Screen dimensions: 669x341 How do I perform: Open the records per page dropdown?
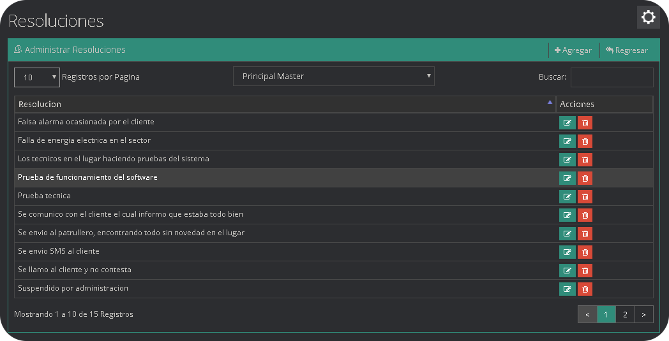coord(36,77)
